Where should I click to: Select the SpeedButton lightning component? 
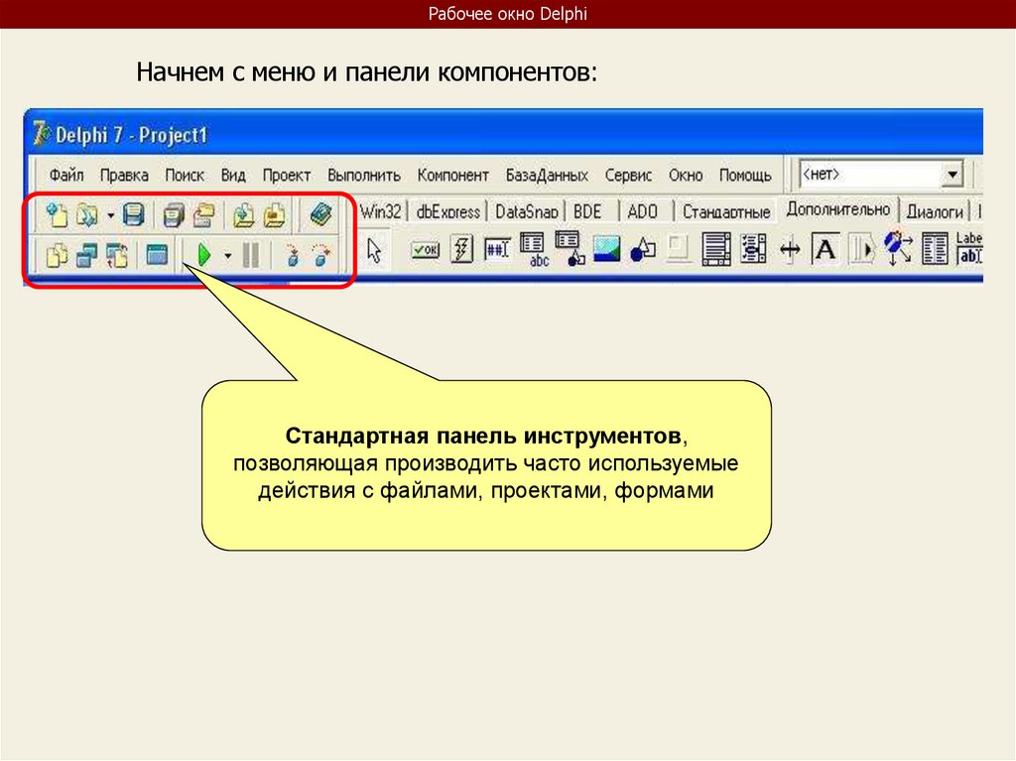click(x=461, y=249)
